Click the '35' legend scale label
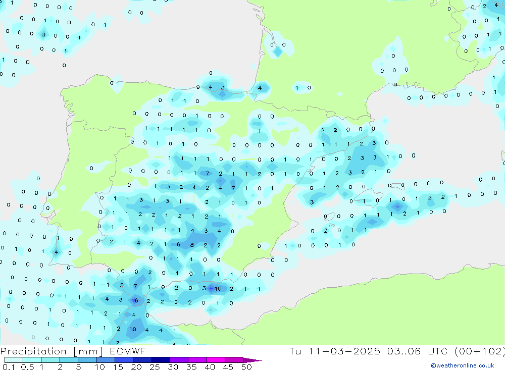 [x=191, y=367]
